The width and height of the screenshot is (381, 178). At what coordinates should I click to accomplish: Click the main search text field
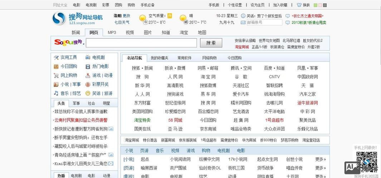tap(141, 43)
